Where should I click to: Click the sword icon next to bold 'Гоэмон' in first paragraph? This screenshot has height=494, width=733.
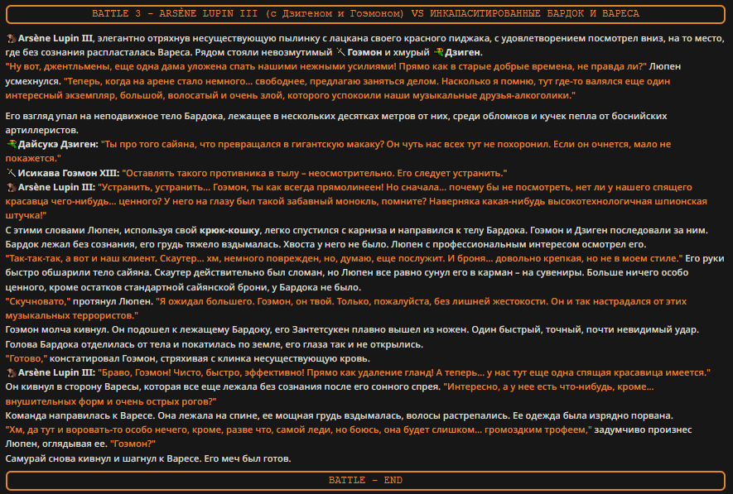point(340,52)
